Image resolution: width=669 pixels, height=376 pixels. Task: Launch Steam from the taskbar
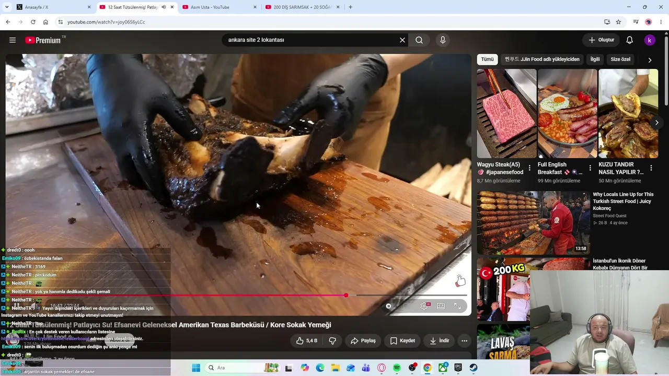[x=473, y=368]
